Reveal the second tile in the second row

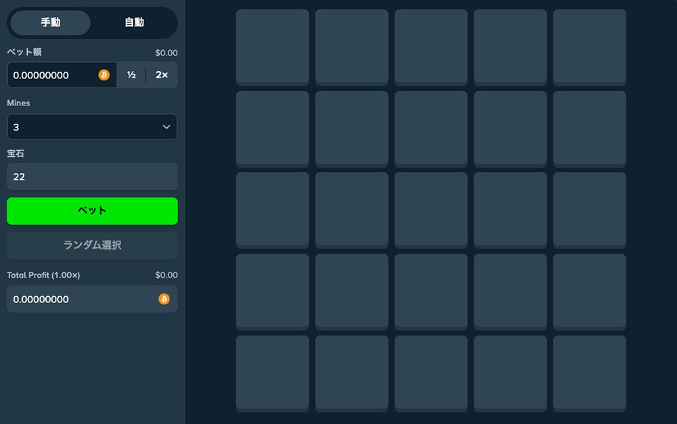point(351,129)
